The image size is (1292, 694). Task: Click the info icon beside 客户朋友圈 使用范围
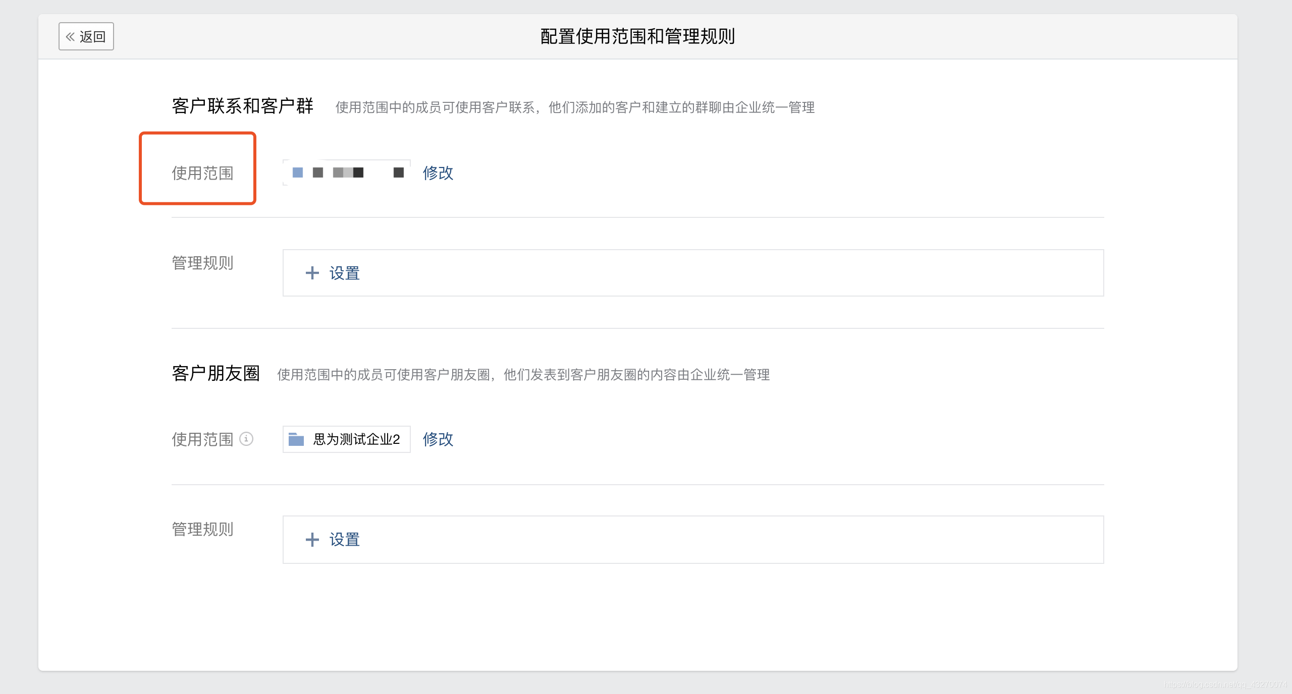pos(246,439)
